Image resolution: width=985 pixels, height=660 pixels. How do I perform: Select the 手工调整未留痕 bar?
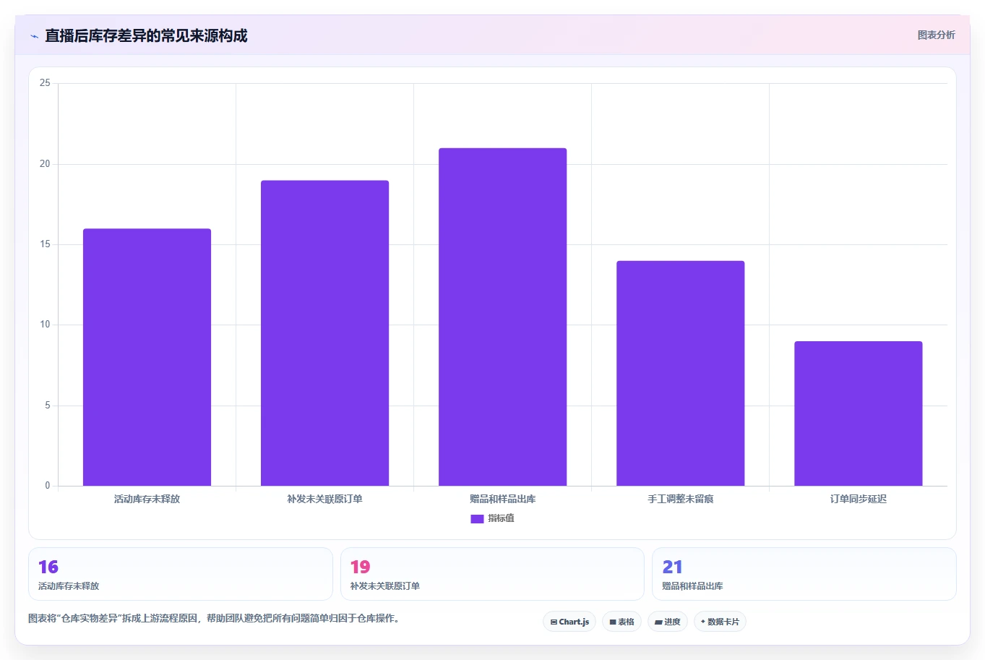[x=680, y=373]
